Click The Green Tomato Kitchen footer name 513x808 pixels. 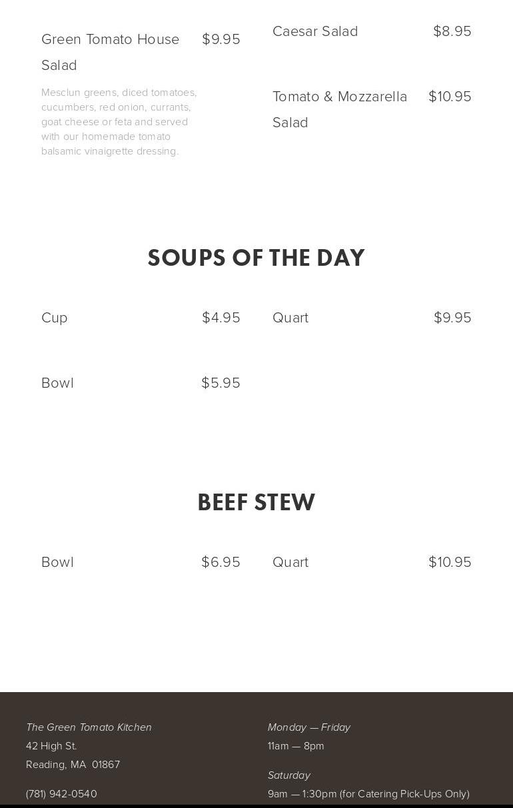[x=89, y=727]
